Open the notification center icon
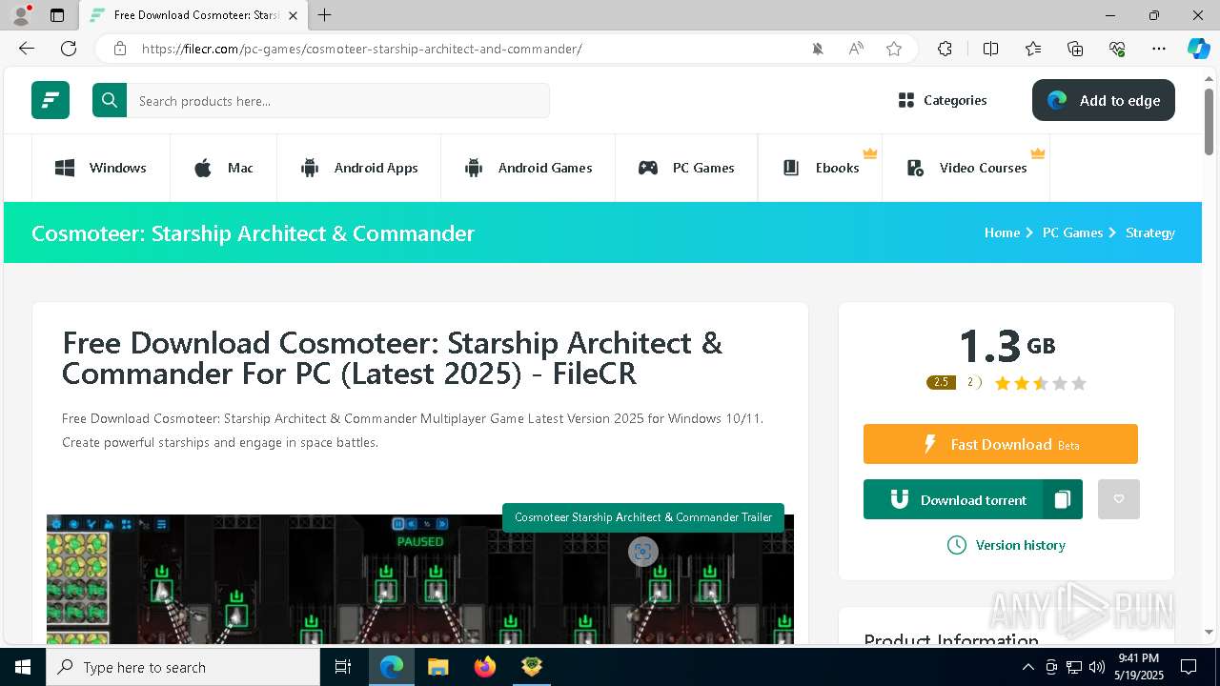Screen dimensions: 1220x686 [1189, 667]
